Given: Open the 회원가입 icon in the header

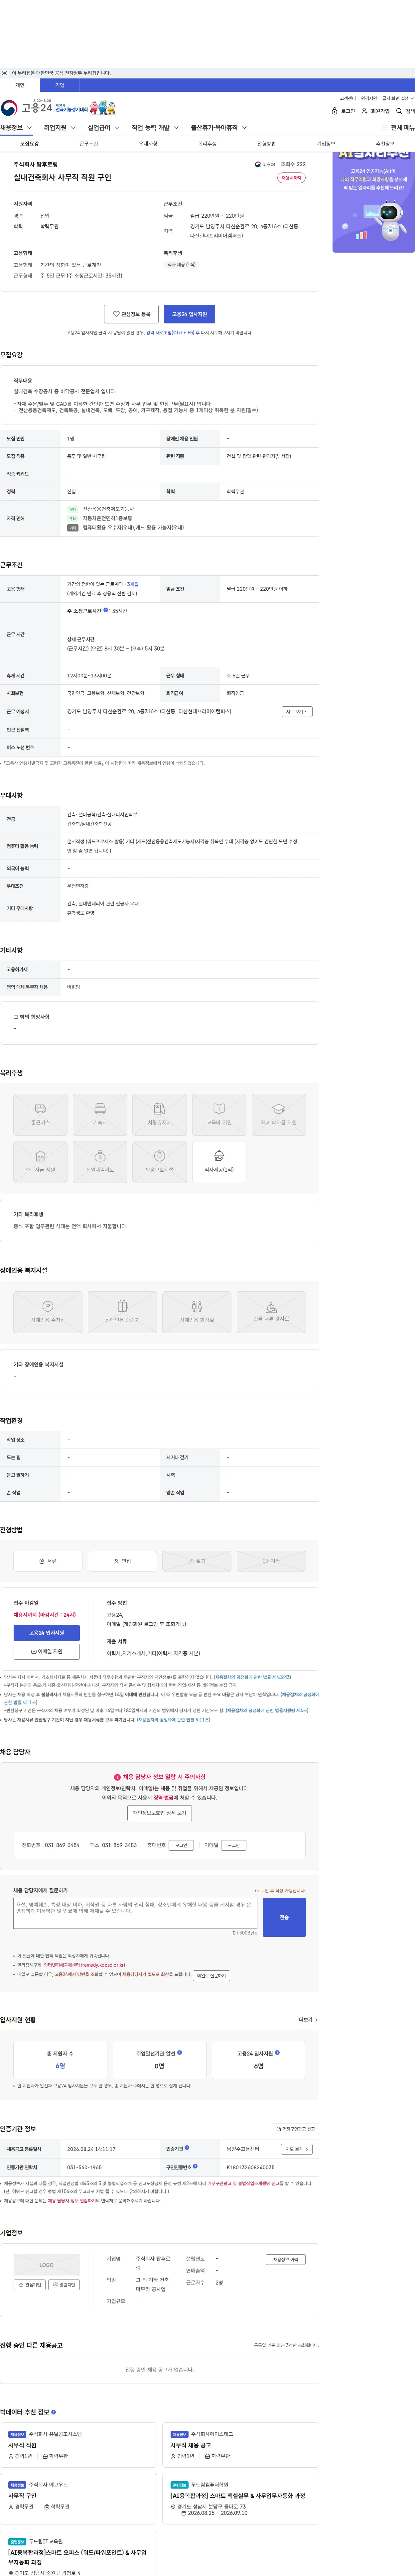Looking at the screenshot, I should (376, 111).
